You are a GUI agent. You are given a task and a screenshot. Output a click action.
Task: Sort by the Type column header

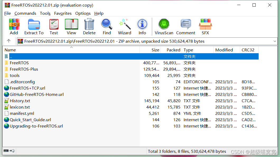(x=198, y=50)
